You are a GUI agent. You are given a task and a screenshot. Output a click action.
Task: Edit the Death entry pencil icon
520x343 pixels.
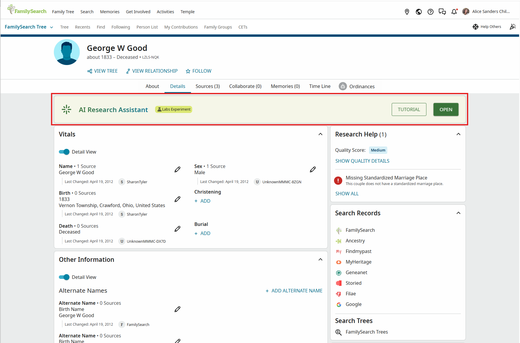(177, 229)
